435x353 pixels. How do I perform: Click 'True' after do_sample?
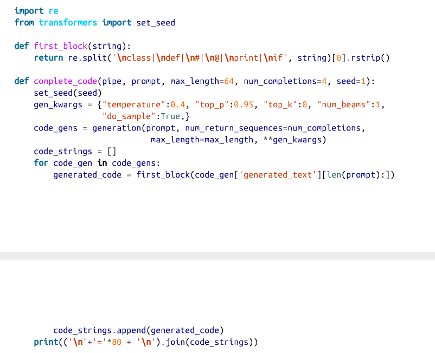170,116
